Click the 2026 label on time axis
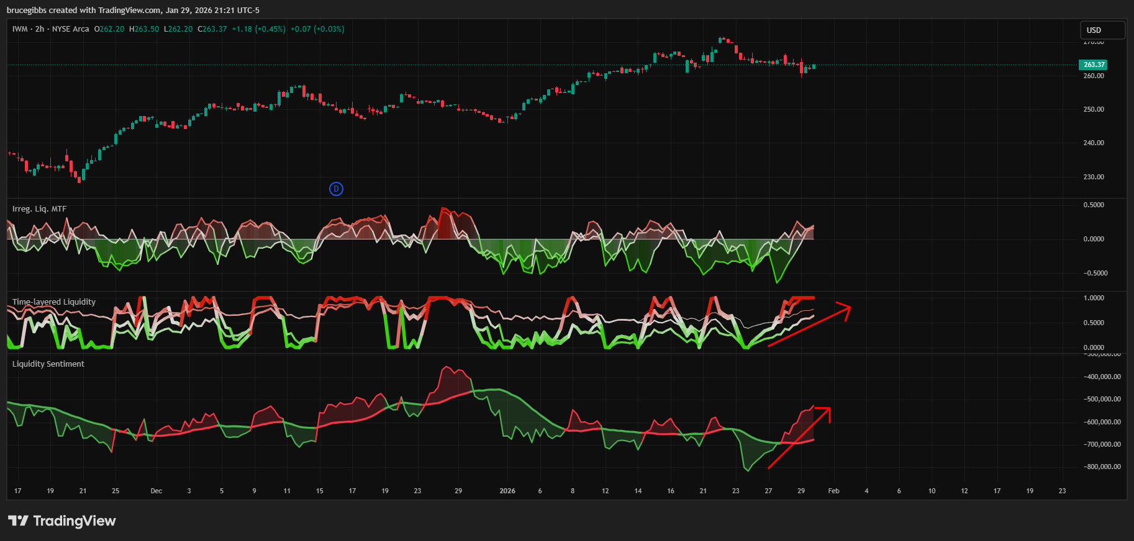Viewport: 1134px width, 541px height. click(x=507, y=491)
